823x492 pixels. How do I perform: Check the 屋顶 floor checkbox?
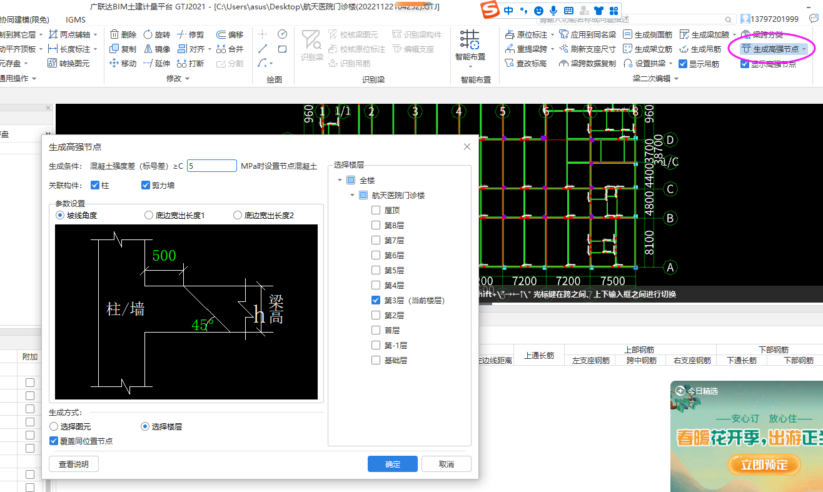coord(376,210)
